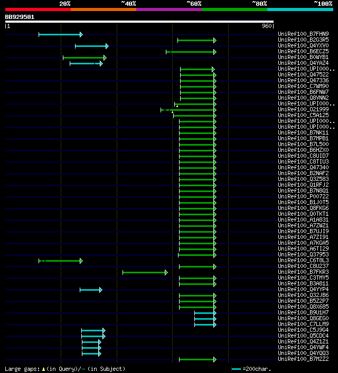Screen dimensions: 338x373
Task: Select the UniRef100_B7NK11 label
Action: pyautogui.click(x=303, y=132)
